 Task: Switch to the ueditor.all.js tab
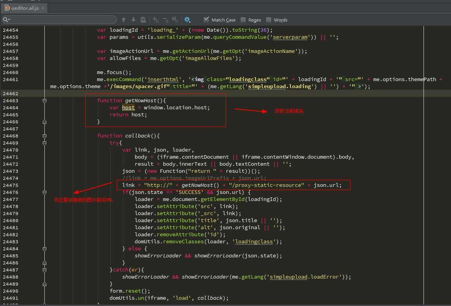25,8
